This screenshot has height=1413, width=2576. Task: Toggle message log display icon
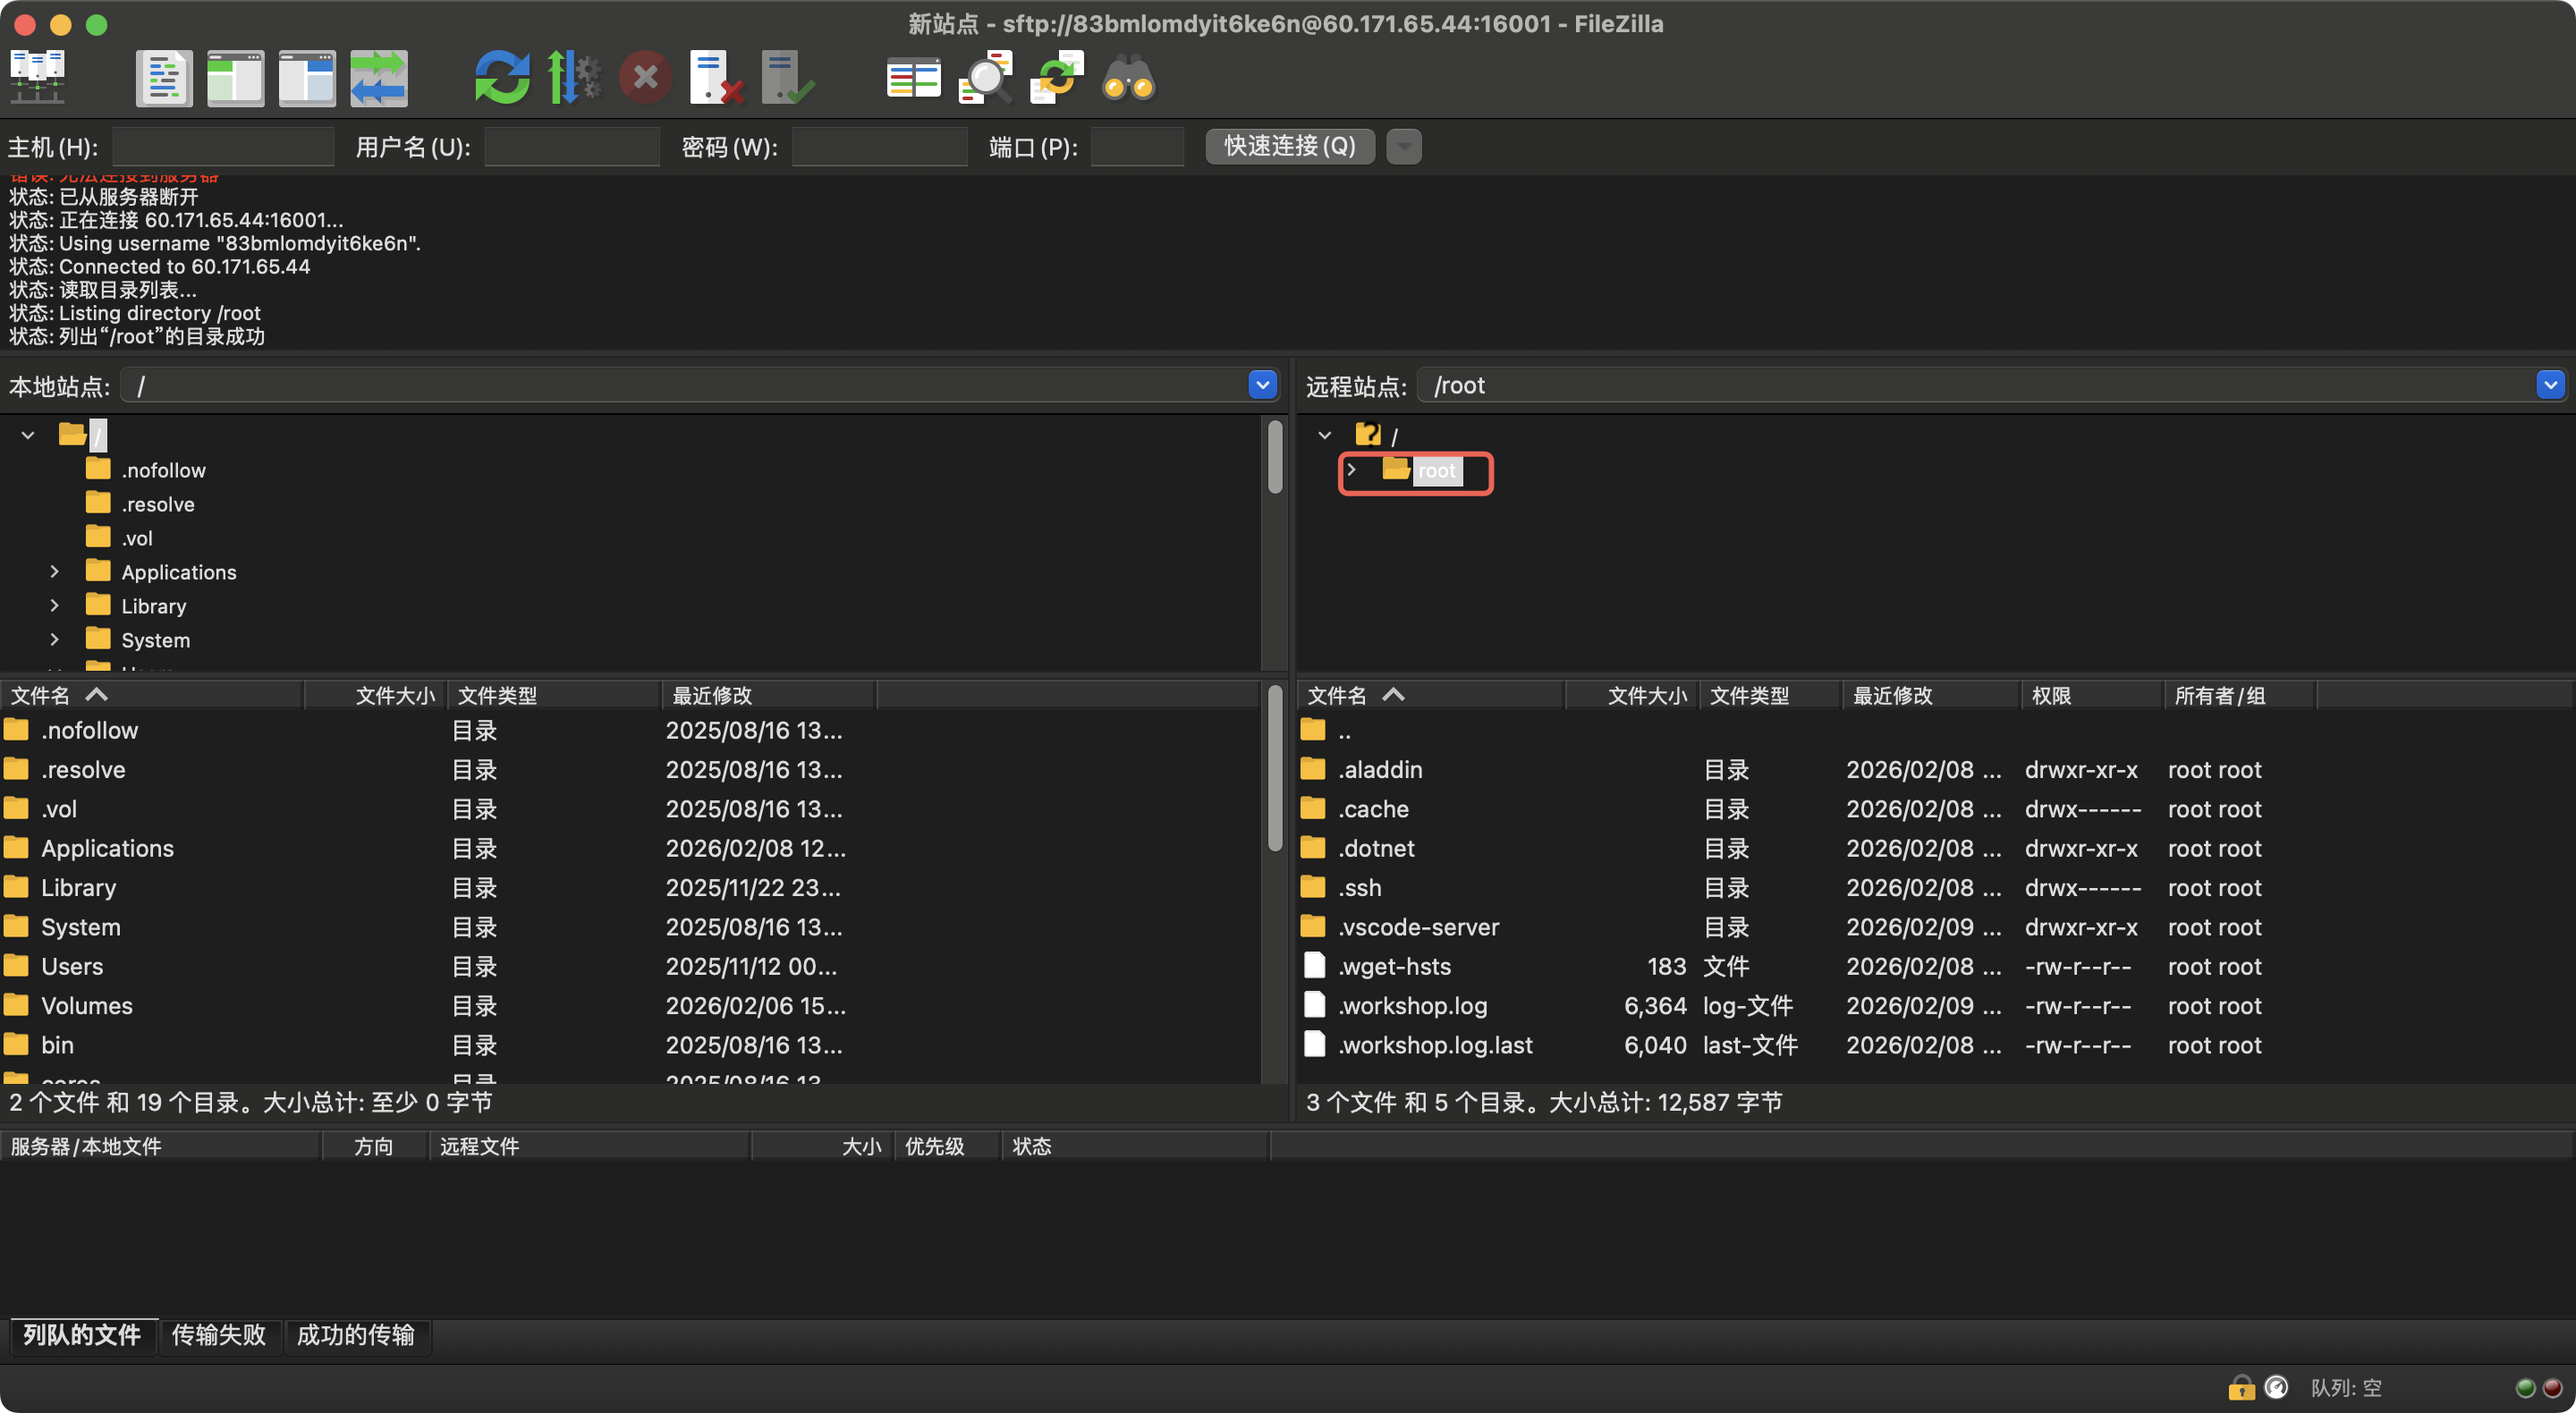(164, 77)
